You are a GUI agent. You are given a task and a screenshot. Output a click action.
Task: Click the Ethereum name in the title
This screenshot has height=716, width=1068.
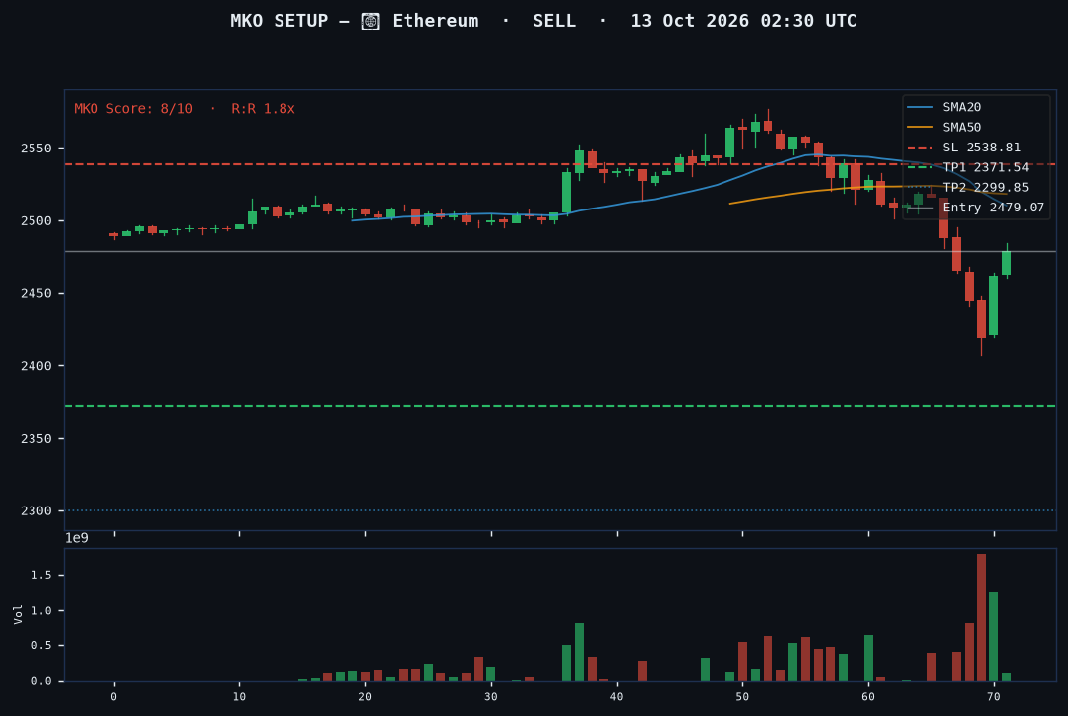(x=435, y=21)
